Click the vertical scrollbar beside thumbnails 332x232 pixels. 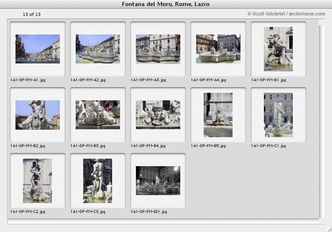pyautogui.click(x=321, y=122)
